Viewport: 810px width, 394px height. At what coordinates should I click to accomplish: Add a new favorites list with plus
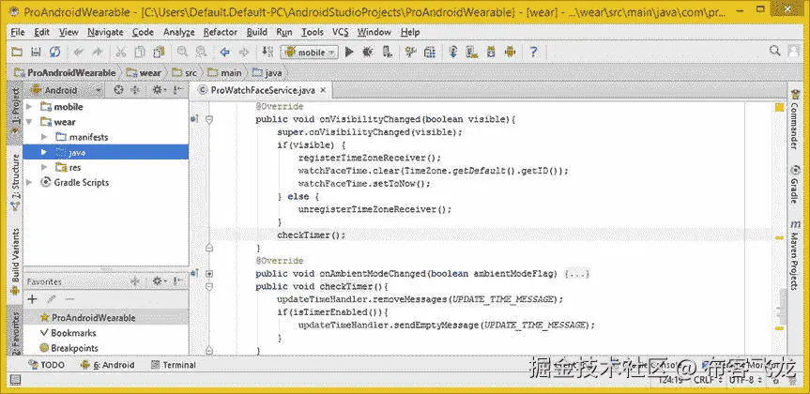click(33, 299)
